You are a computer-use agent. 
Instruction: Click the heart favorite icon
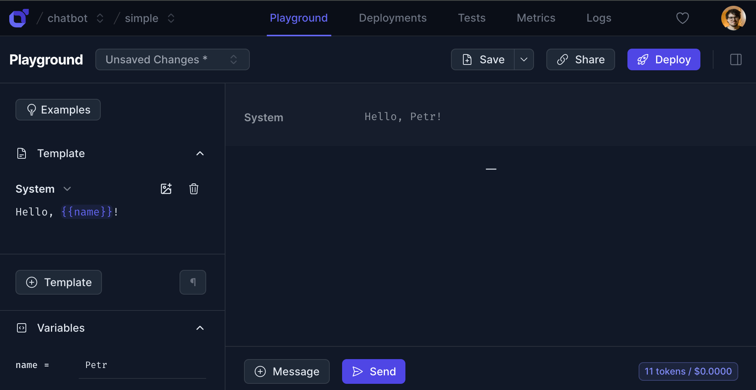point(682,18)
